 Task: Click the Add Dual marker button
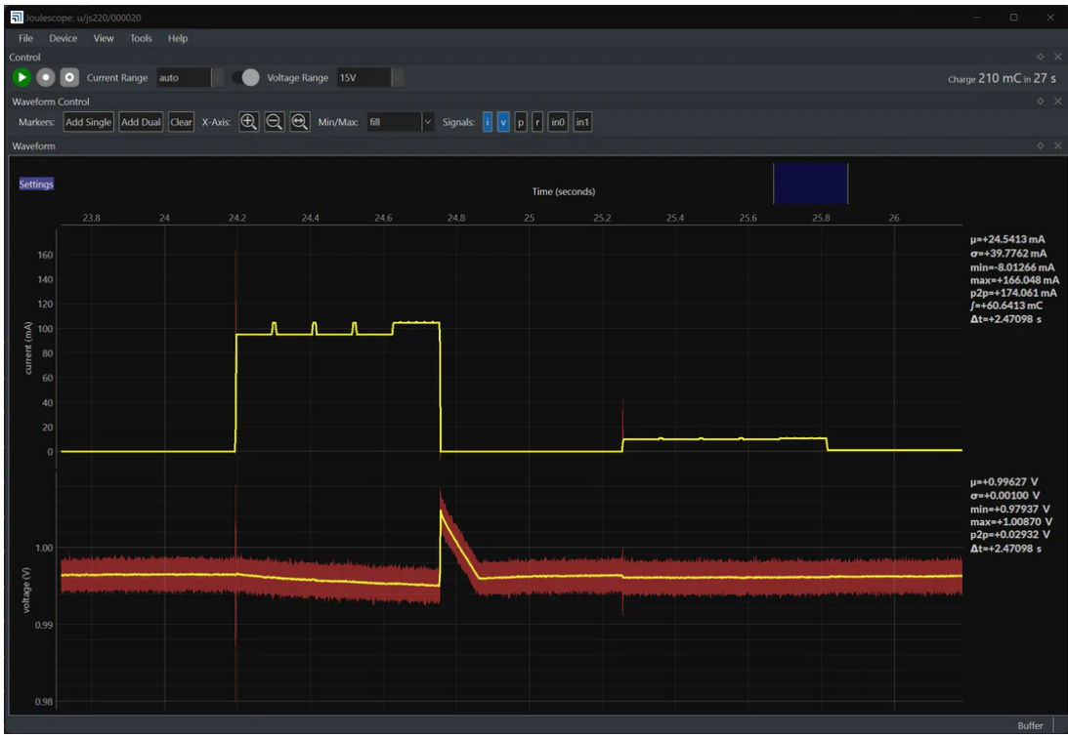click(141, 122)
